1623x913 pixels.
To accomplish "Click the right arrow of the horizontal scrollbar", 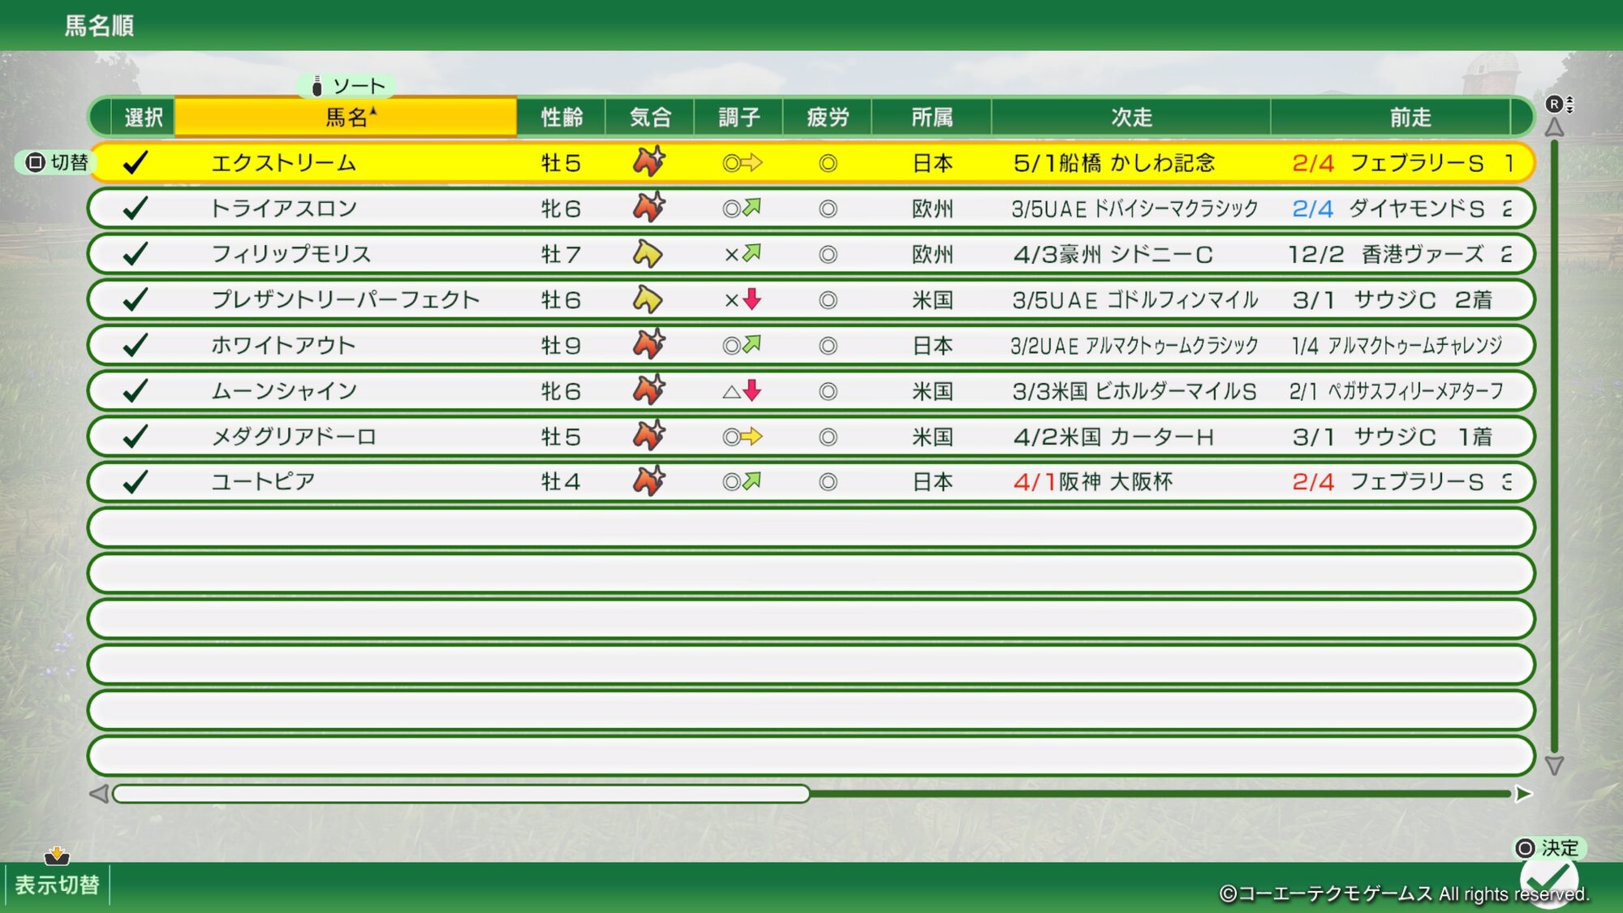I will click(x=1523, y=794).
